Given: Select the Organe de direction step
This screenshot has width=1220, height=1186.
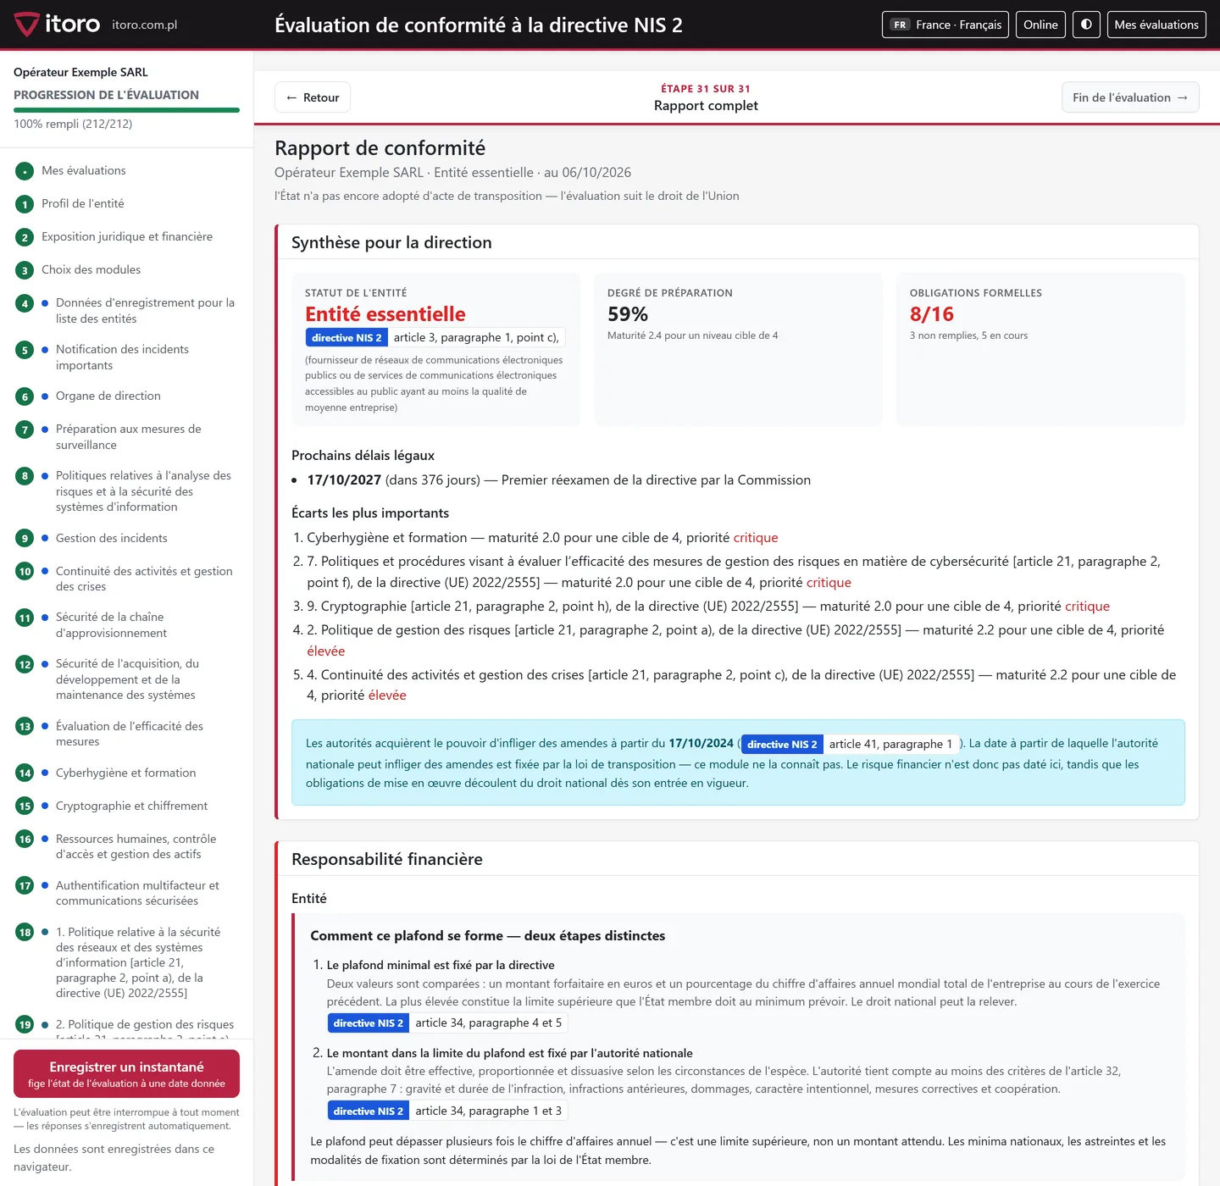Looking at the screenshot, I should (108, 396).
